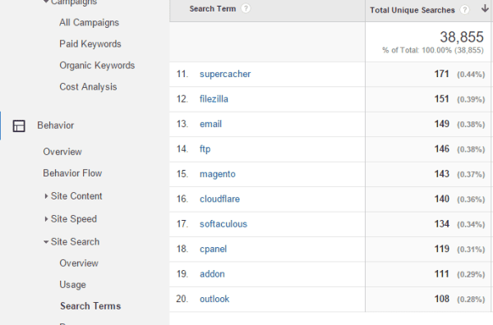Click the 119 unique searches value

441,249
